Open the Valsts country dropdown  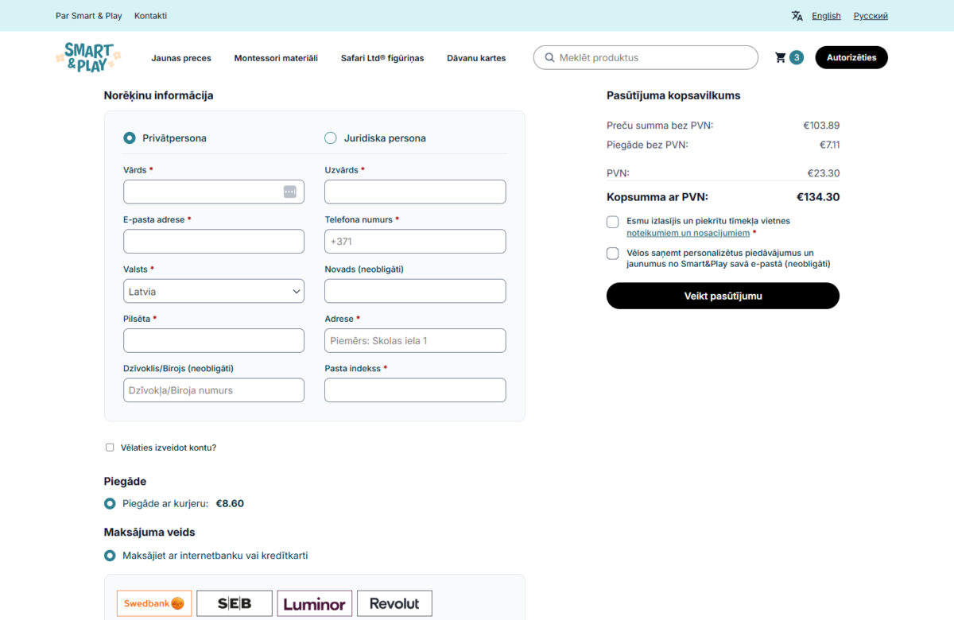coord(213,290)
